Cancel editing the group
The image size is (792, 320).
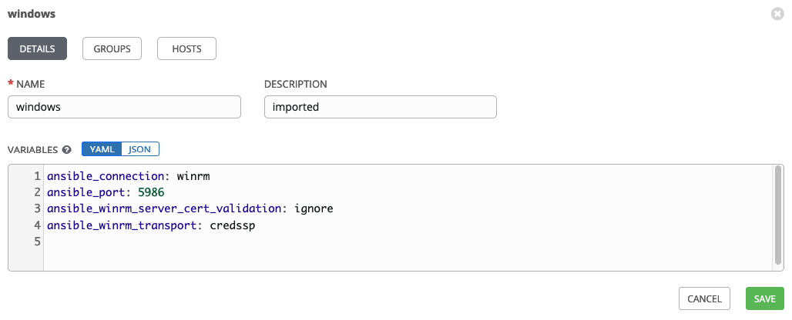(704, 298)
